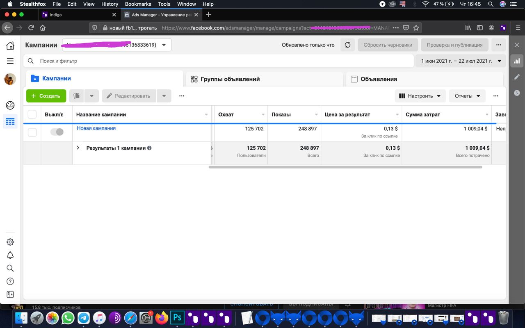The image size is (525, 328).
Task: Open date range dropdown 1 июн – 22 июл
Action: [x=461, y=61]
